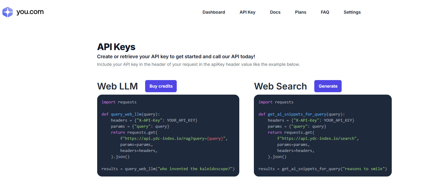Screen dimensions: 447x185
Task: Click the get_ai_snippets_for_query function definition line
Action: [x=302, y=114]
